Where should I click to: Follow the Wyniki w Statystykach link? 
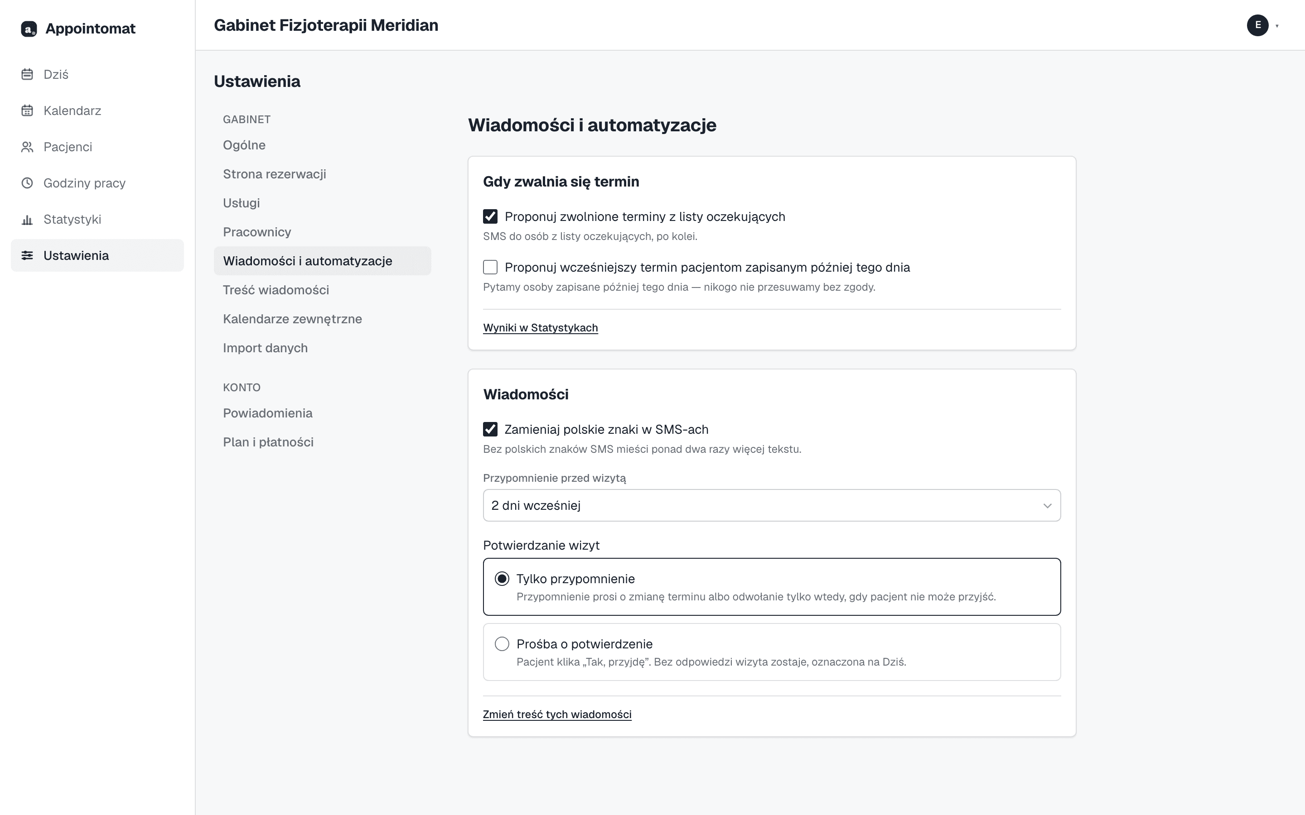click(x=540, y=328)
